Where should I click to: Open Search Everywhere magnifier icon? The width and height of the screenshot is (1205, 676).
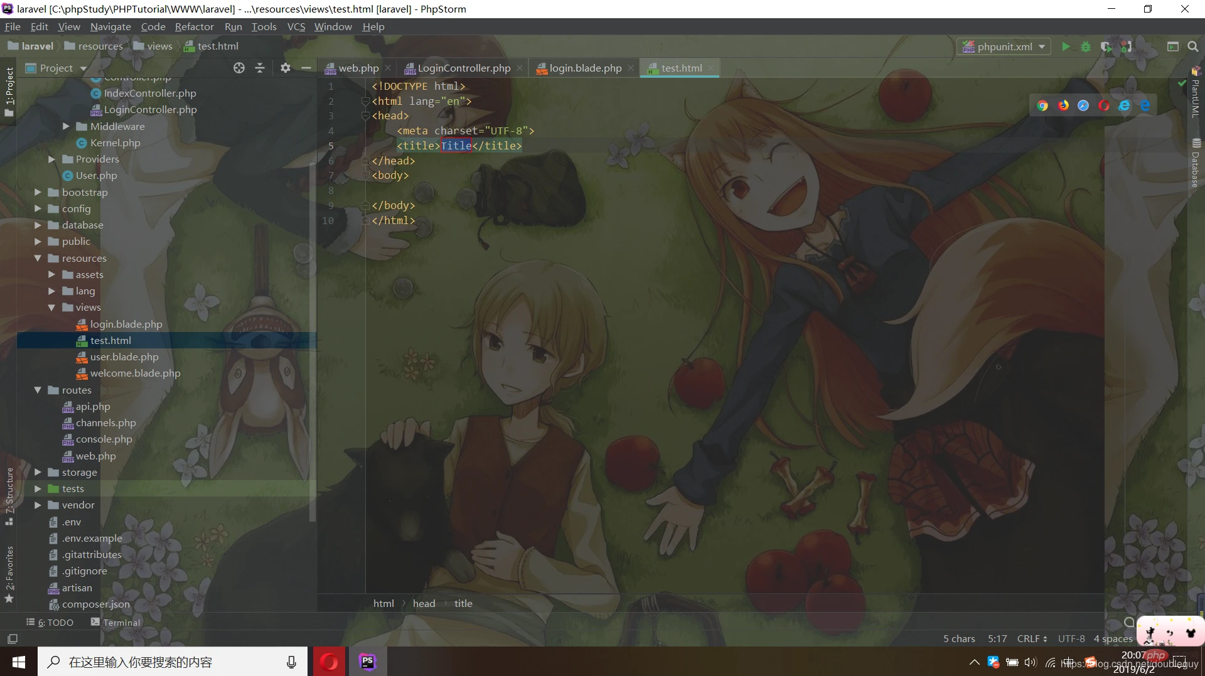1194,46
